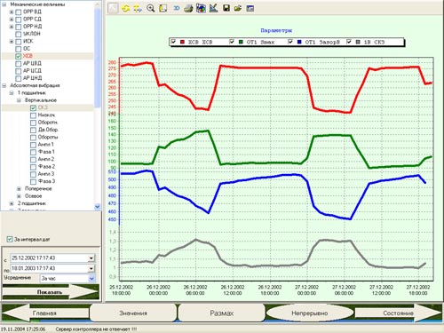This screenshot has width=444, height=333.
Task: Switch to the Значения tab
Action: (133, 313)
